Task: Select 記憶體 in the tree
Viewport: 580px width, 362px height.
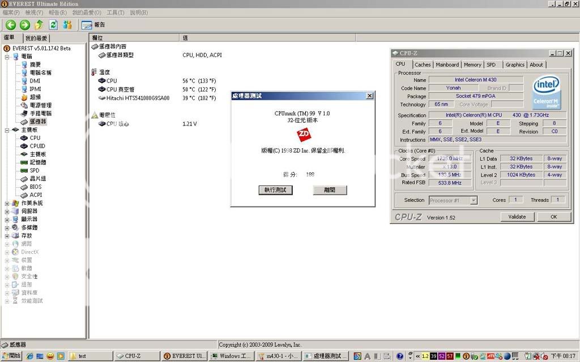Action: (x=38, y=162)
